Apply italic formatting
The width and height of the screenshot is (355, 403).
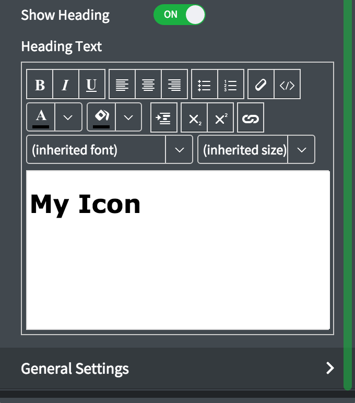tap(66, 85)
